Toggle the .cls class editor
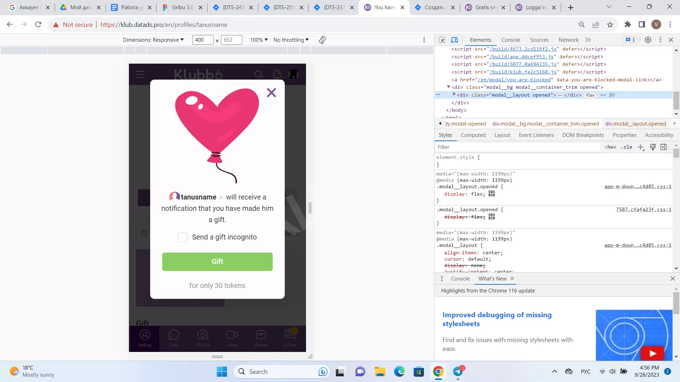Screen dimensions: 680x382 click(627, 147)
